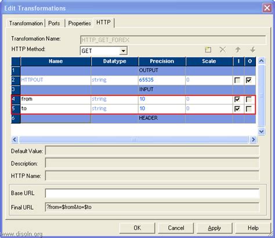The height and width of the screenshot is (238, 275).
Task: Delete the selected port with the X icon
Action: 223,50
